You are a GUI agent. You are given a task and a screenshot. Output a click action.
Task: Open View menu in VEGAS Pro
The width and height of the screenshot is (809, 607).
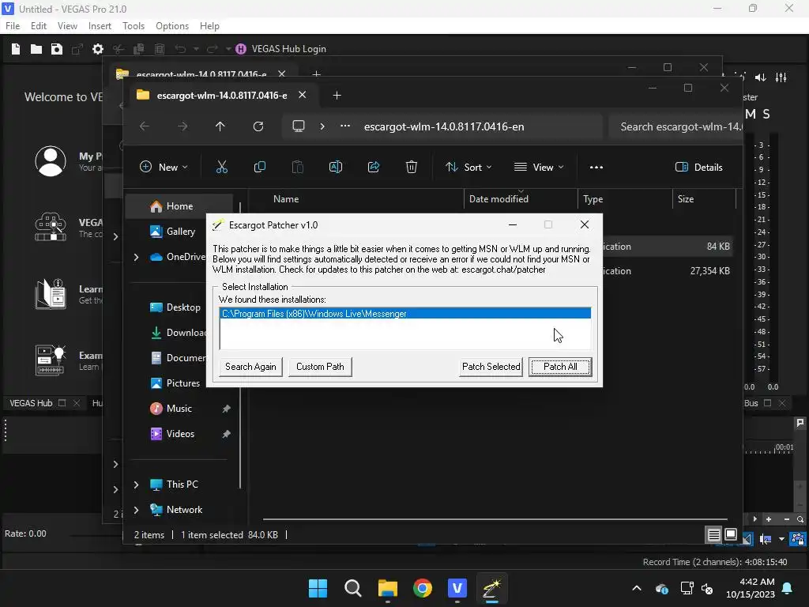67,26
